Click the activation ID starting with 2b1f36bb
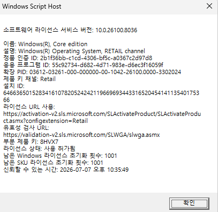The height and width of the screenshot is (212, 218). (96, 58)
